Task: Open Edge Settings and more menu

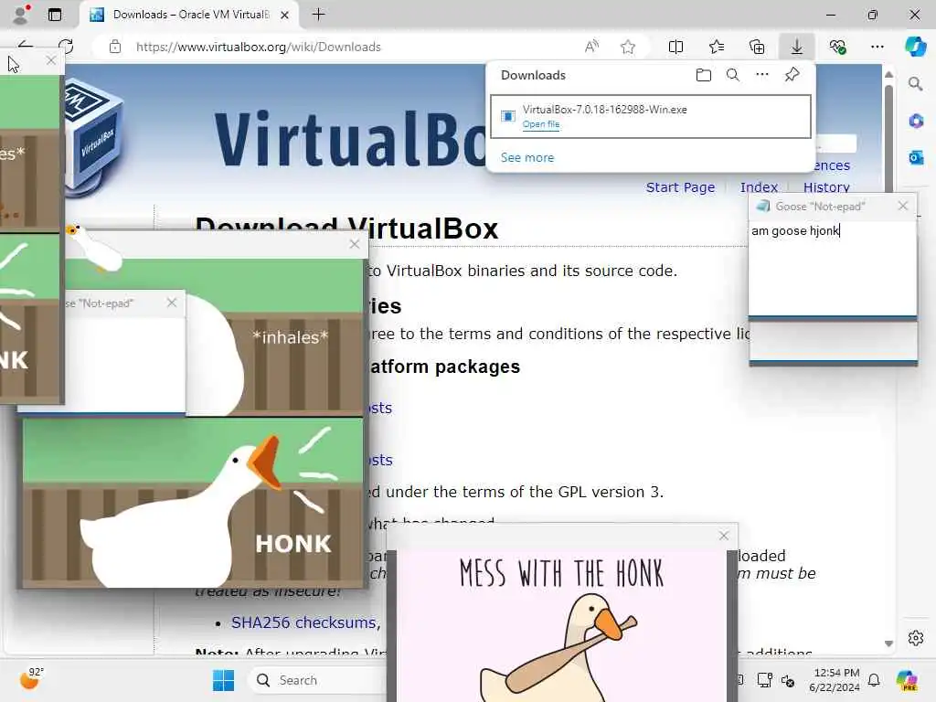Action: click(877, 47)
